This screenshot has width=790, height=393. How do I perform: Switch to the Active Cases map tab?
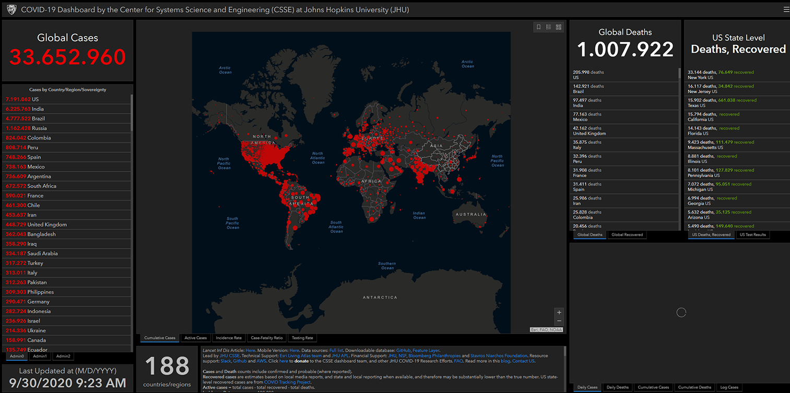tap(196, 338)
